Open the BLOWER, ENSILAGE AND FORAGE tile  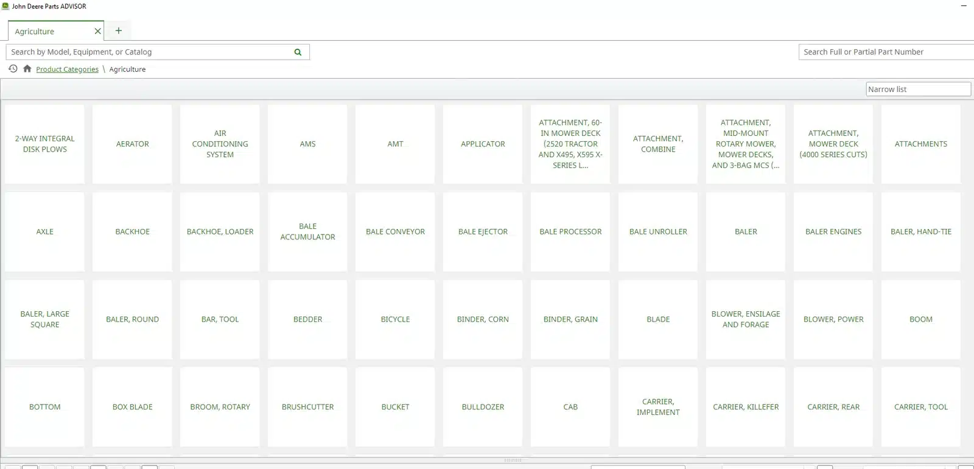[746, 320]
